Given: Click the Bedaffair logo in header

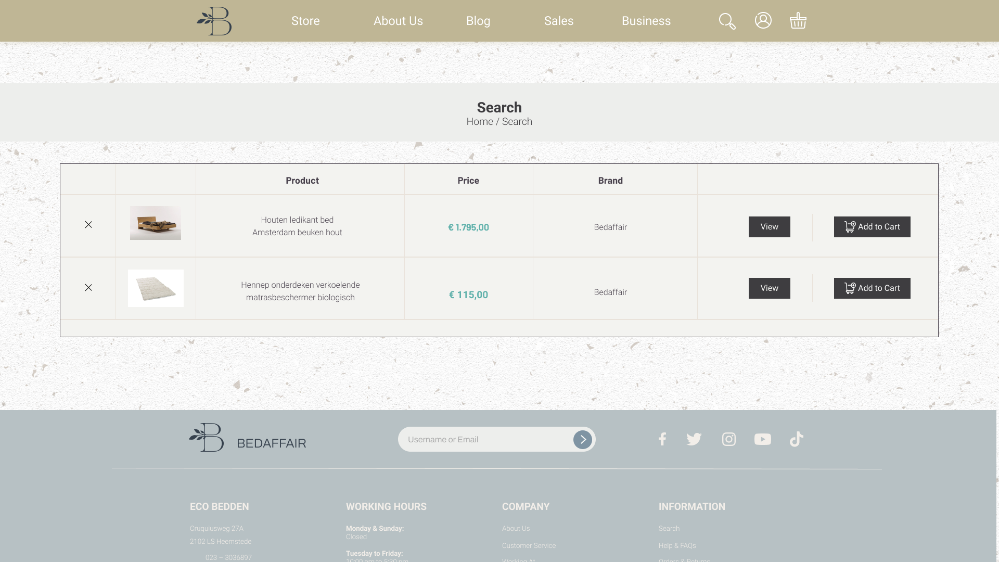Looking at the screenshot, I should pyautogui.click(x=214, y=21).
